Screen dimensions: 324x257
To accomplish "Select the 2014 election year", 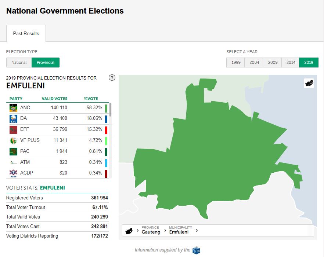I will pyautogui.click(x=291, y=63).
